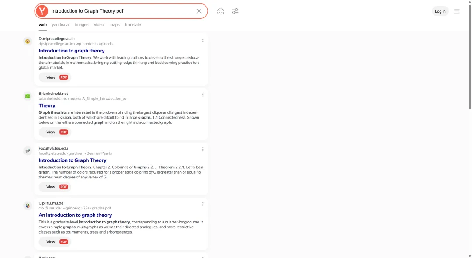Clear the search query with X icon
The height and width of the screenshot is (258, 472).
[199, 11]
